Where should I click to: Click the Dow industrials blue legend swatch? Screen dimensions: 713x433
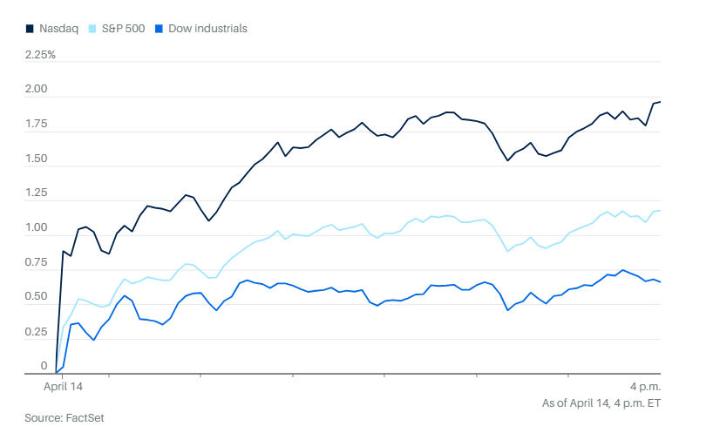(x=157, y=29)
